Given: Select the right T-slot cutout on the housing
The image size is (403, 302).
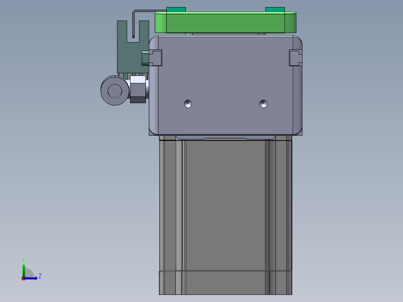Looking at the screenshot, I should tap(296, 58).
